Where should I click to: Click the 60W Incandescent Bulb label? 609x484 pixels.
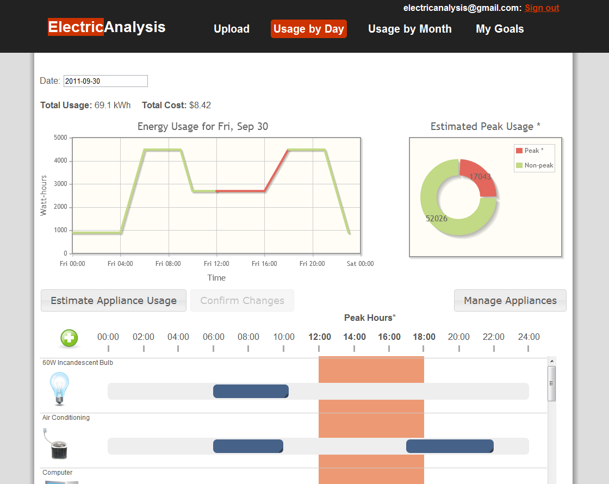click(78, 363)
